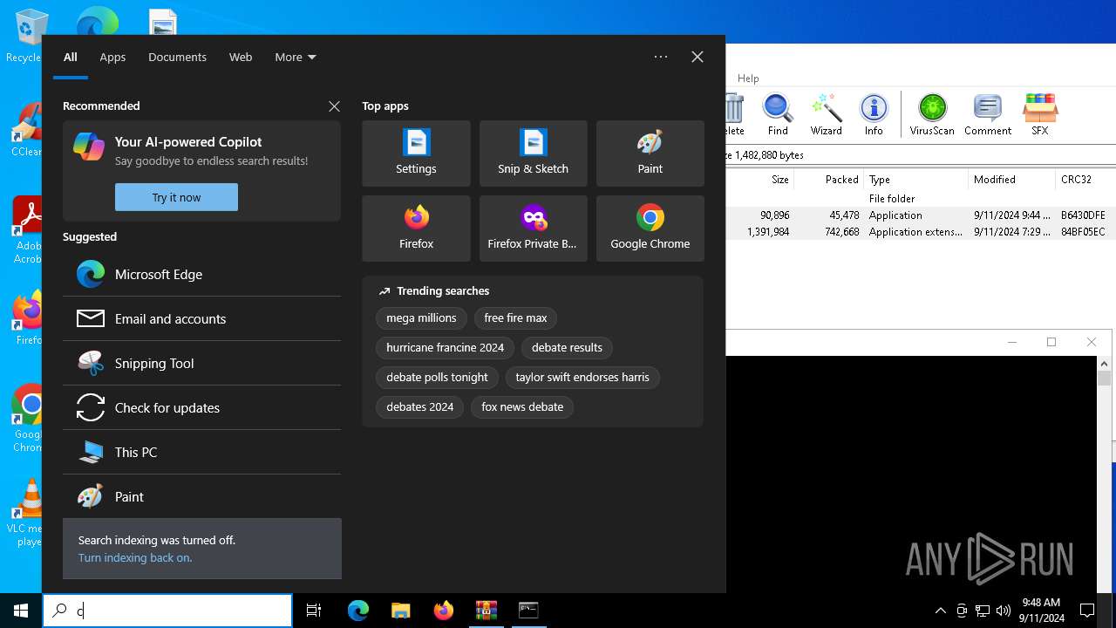1116x628 pixels.
Task: Launch Google Chrome tile
Action: pos(650,229)
